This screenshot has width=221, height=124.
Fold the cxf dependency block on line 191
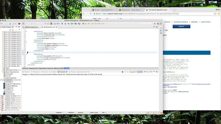(26, 54)
